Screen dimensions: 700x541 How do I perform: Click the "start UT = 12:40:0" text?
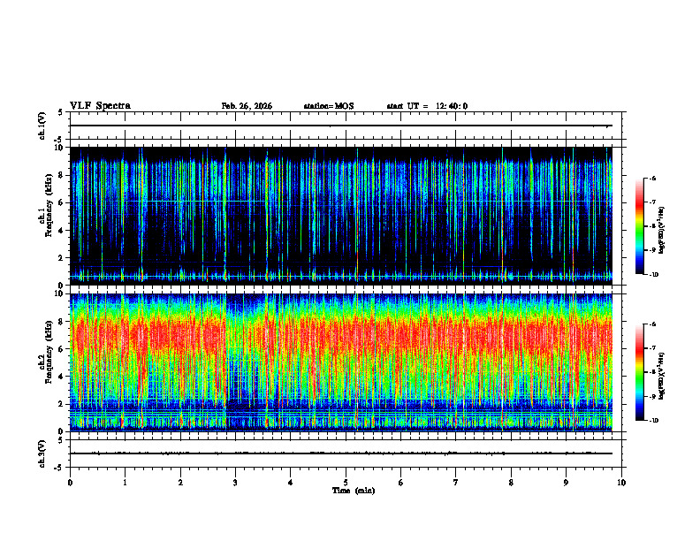tap(427, 106)
